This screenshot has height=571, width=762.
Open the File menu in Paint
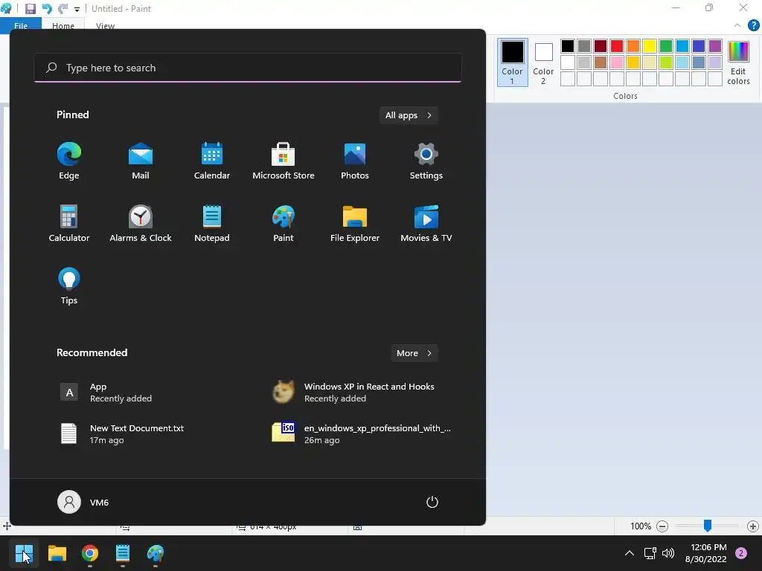click(21, 26)
